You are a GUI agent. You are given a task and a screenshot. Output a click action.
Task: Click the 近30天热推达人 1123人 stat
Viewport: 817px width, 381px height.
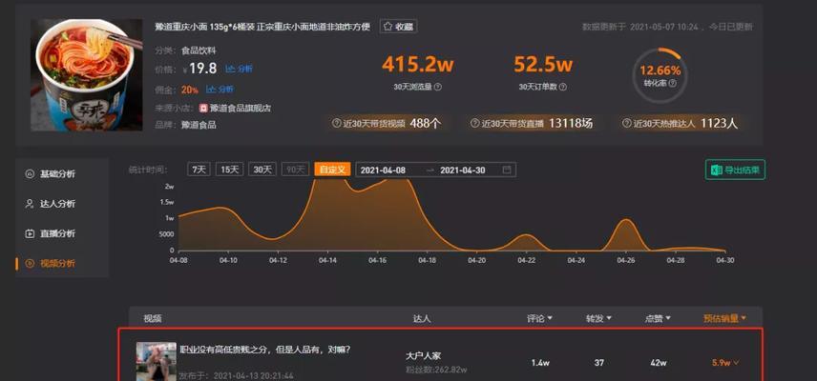(681, 124)
